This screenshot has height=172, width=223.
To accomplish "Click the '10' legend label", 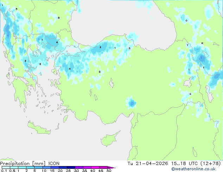I will click(x=44, y=171).
